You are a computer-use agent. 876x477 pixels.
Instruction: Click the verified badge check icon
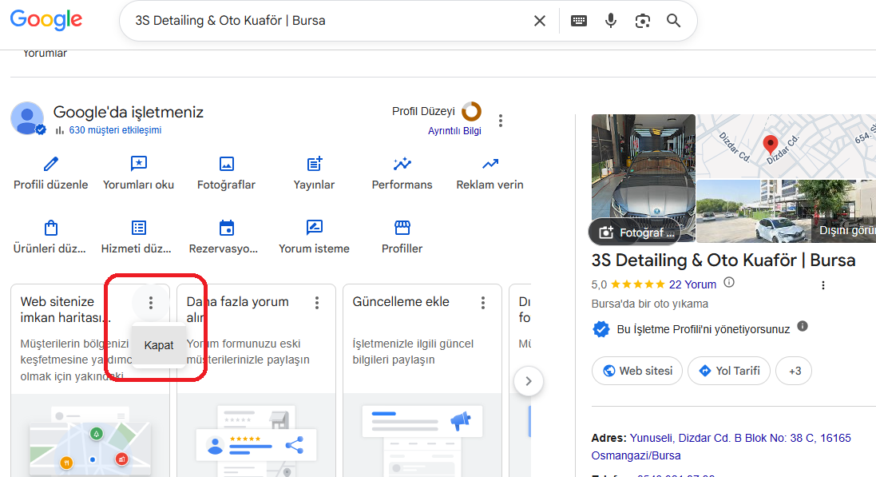coord(601,329)
